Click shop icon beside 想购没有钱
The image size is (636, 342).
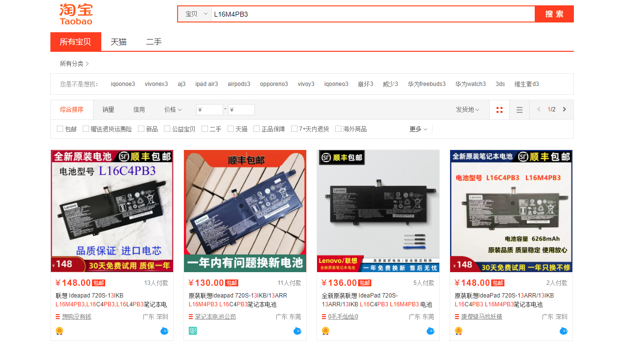(x=58, y=317)
